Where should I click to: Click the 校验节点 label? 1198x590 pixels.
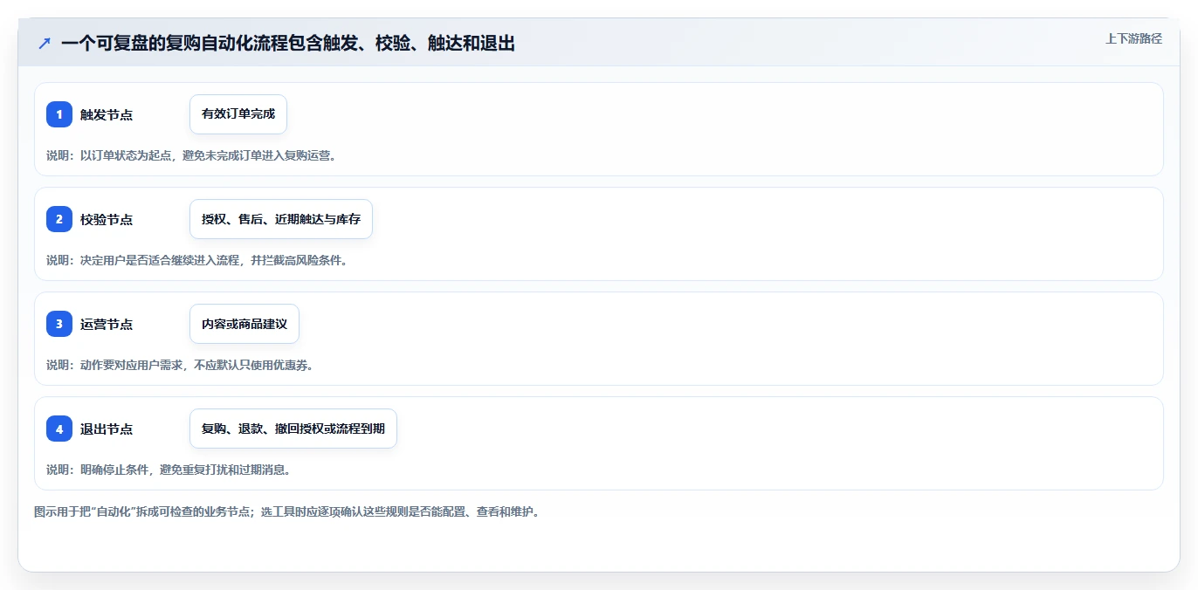107,219
